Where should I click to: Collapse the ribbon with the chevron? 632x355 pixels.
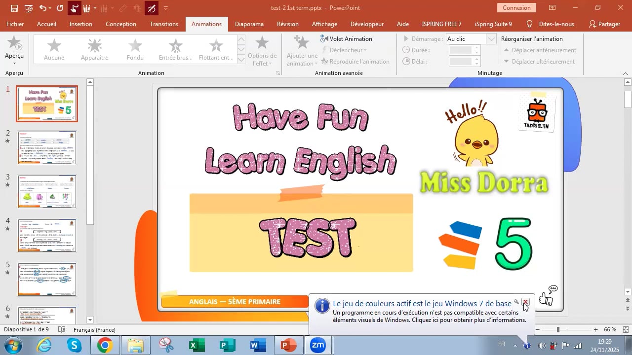click(625, 73)
